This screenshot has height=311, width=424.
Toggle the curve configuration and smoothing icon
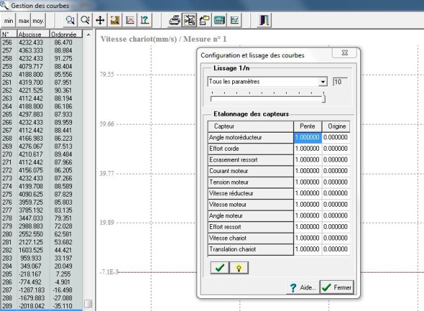tap(190, 20)
